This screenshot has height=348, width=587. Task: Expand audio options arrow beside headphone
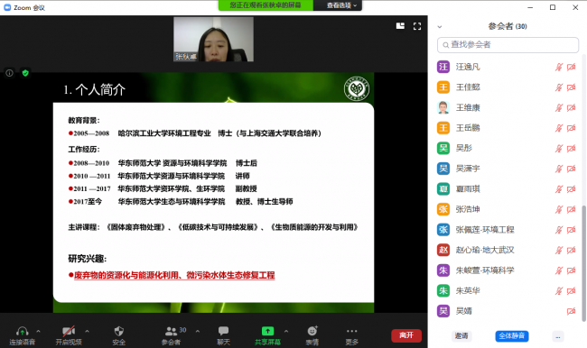pyautogui.click(x=38, y=331)
